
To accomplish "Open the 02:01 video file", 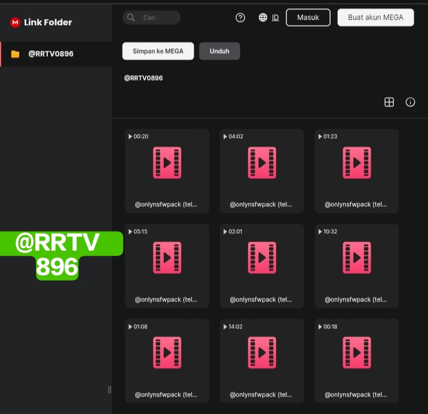I will point(262,266).
